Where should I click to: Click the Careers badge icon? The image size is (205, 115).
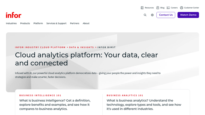(168, 8)
